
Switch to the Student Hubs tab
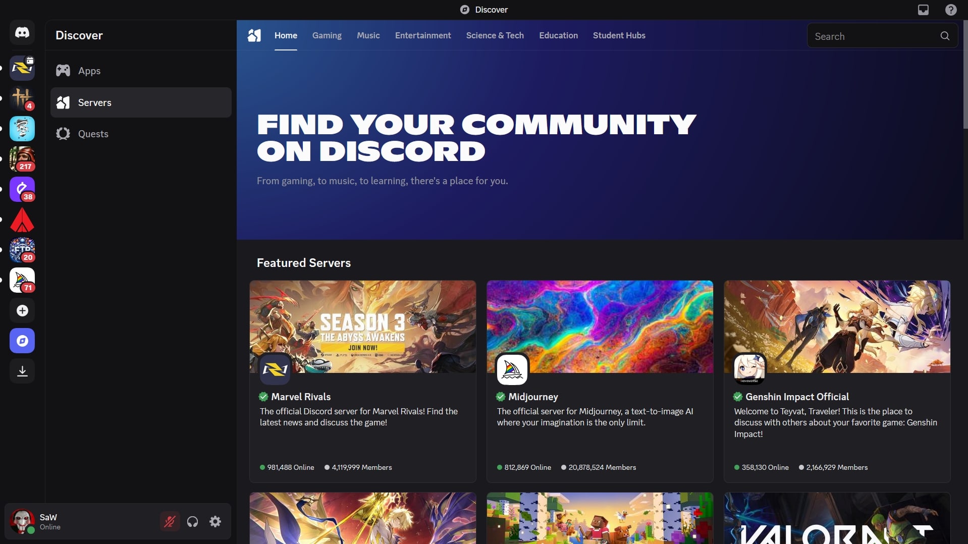tap(619, 35)
